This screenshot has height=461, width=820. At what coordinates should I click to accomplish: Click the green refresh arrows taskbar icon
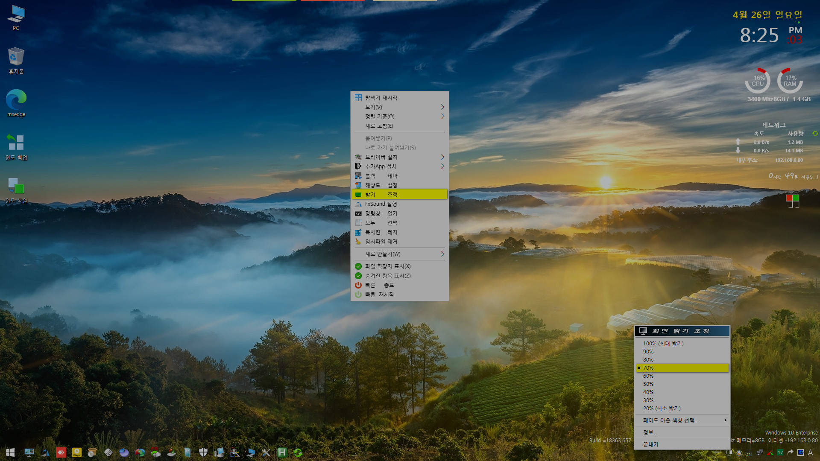point(298,452)
